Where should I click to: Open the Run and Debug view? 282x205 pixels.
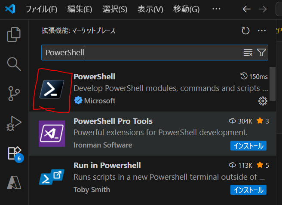(x=14, y=123)
